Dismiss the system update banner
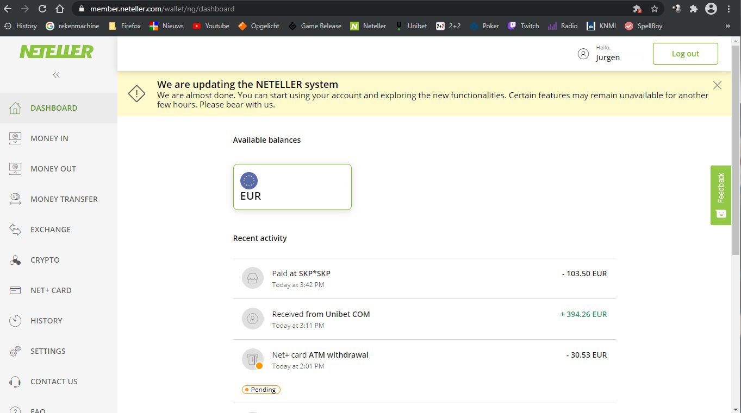This screenshot has width=741, height=413. [x=717, y=85]
